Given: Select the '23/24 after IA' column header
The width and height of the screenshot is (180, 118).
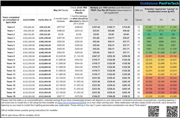Looking at the screenshot, I should click(45, 20).
